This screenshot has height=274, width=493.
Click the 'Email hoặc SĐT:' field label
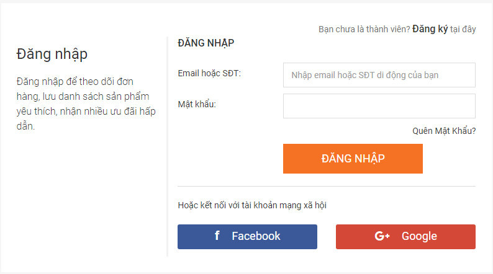click(209, 73)
